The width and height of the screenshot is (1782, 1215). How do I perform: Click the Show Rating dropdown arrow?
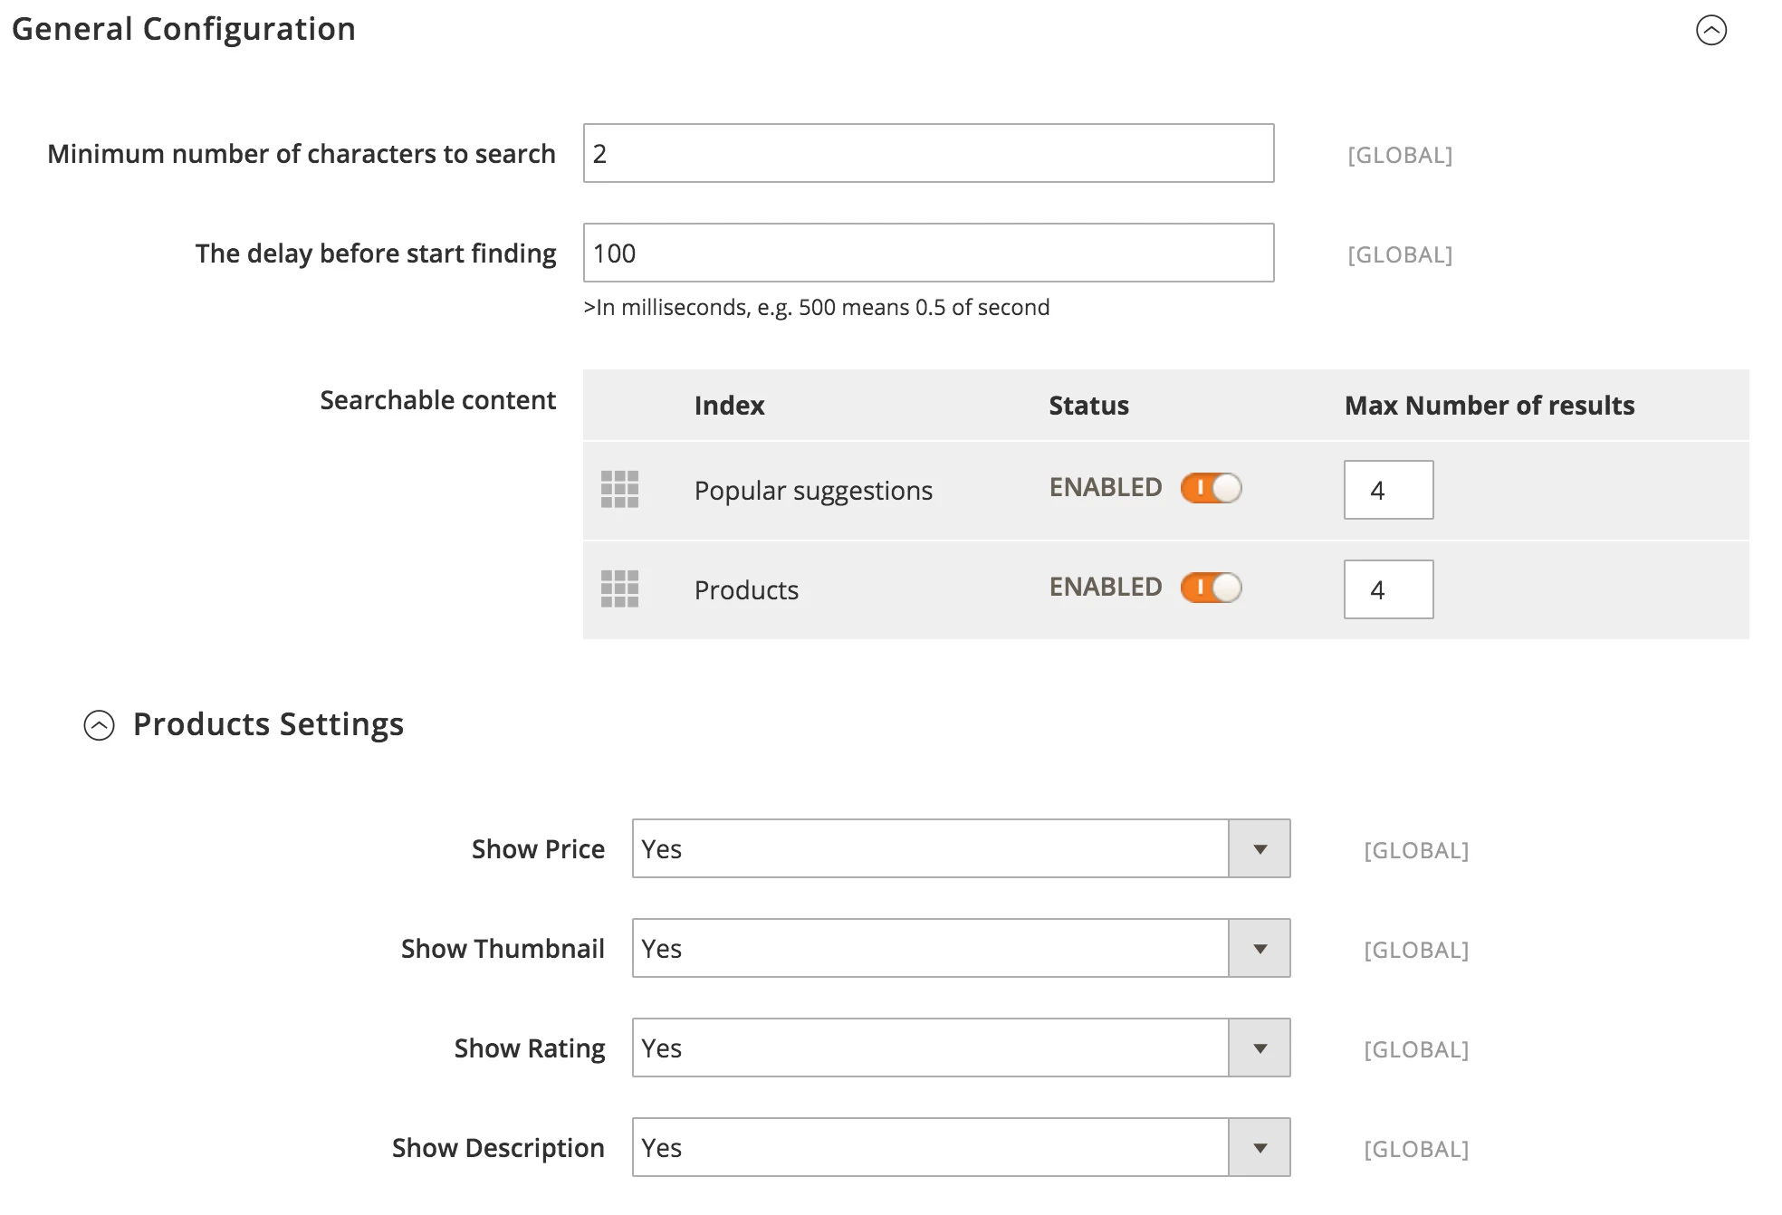pos(1260,1048)
